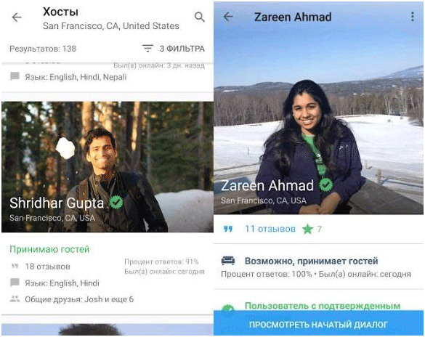Tap Пользователь с подтвержденным verification row
The width and height of the screenshot is (425, 337).
pos(318,306)
